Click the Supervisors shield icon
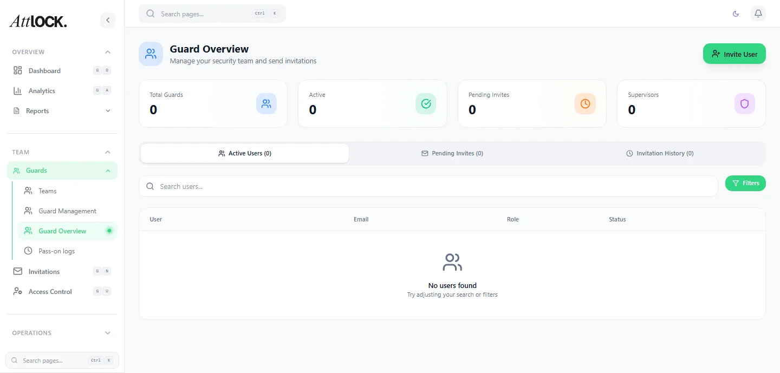780x373 pixels. [744, 103]
